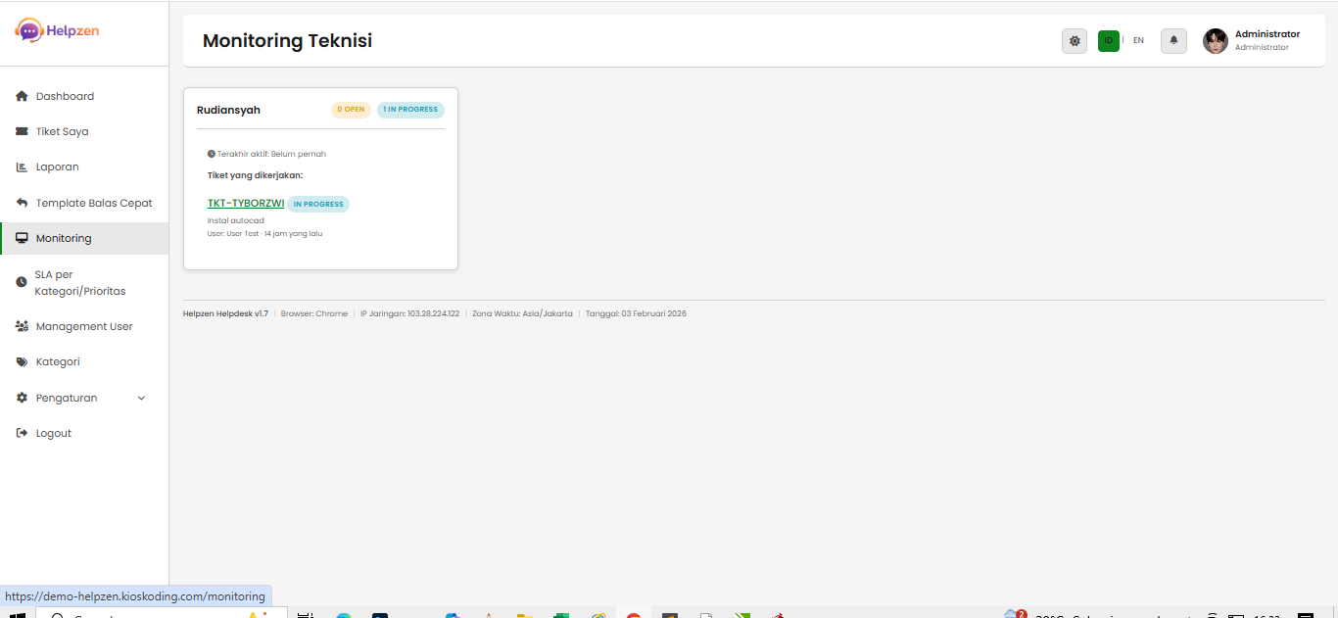Open ticket TKT-TYBORZWI
This screenshot has width=1338, height=618.
coord(245,203)
